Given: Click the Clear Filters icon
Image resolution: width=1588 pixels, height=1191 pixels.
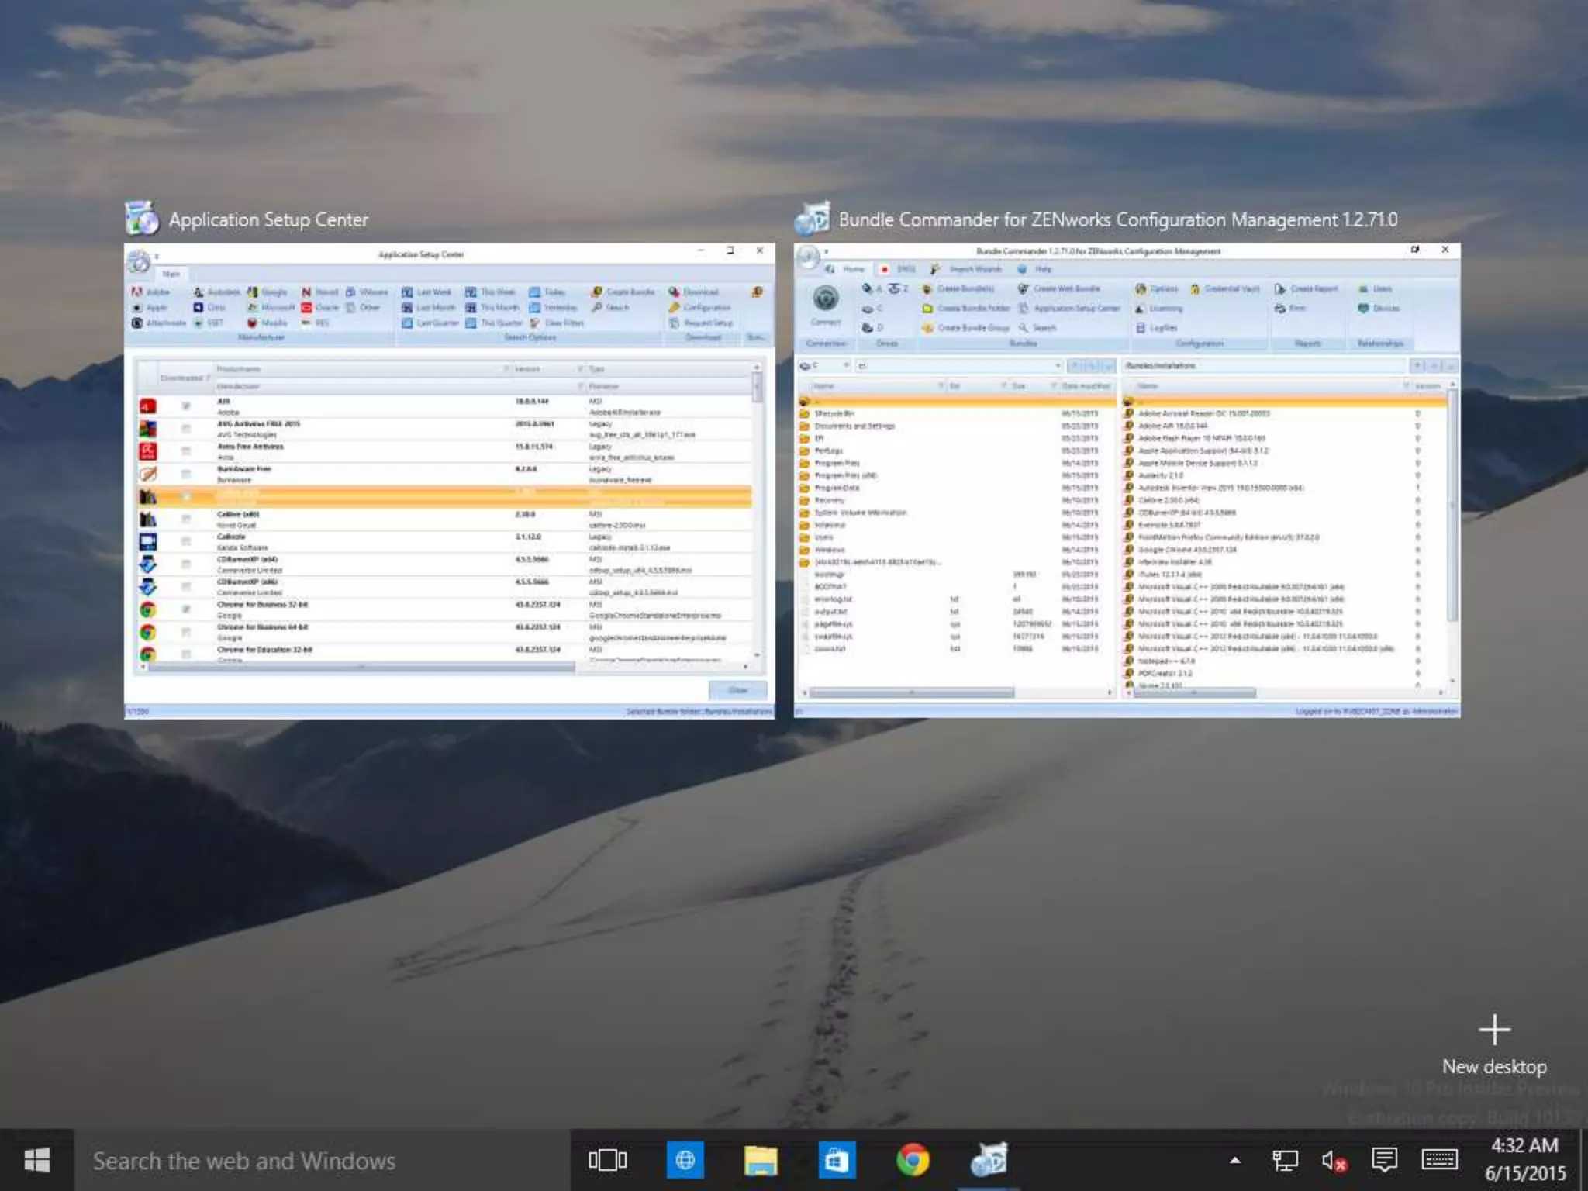Looking at the screenshot, I should pos(535,323).
